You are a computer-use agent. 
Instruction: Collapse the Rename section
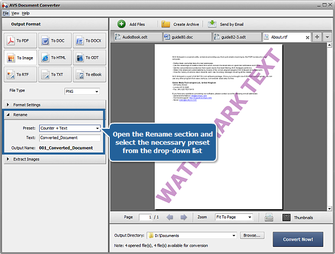(x=54, y=115)
